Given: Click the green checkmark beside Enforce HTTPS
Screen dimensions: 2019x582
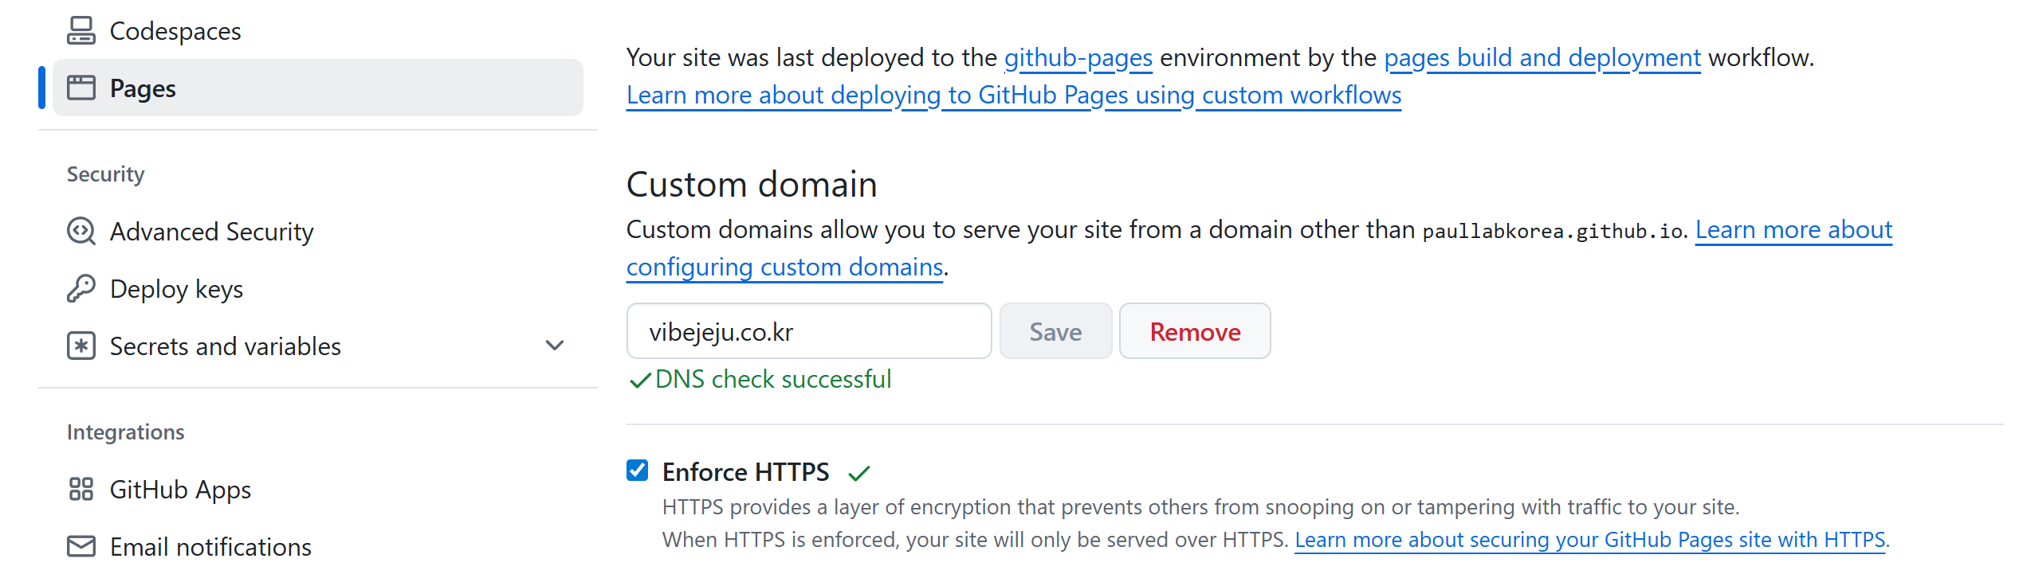Looking at the screenshot, I should click(x=859, y=474).
